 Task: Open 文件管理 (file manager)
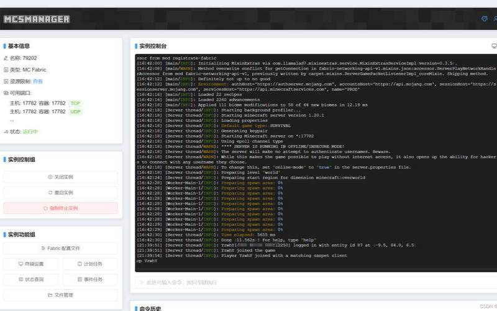click(60, 295)
